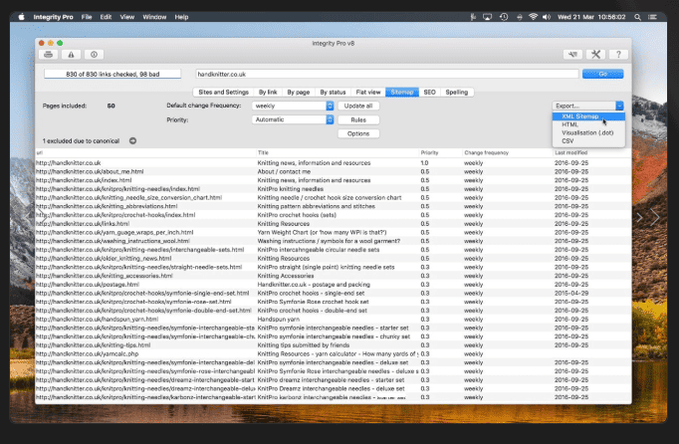This screenshot has height=444, width=679.
Task: Open the Priority dropdown set to Automatic
Action: [x=293, y=119]
